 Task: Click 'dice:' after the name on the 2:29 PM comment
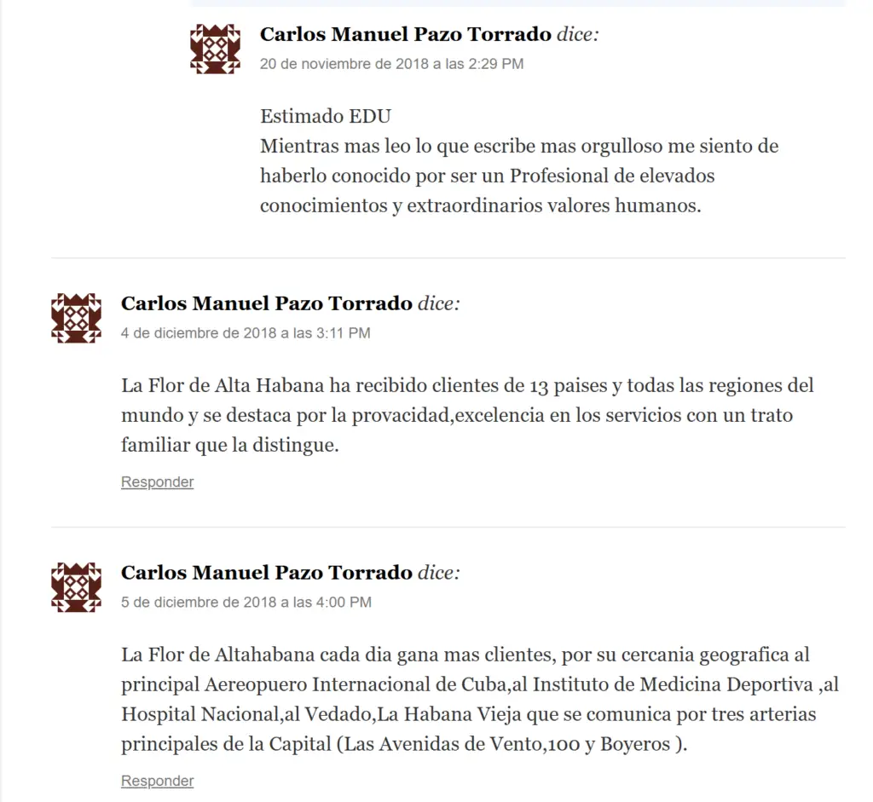click(578, 34)
